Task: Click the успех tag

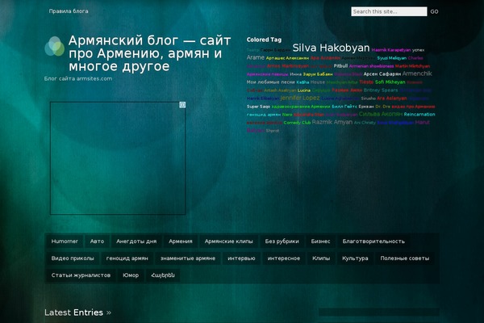Action: click(418, 50)
